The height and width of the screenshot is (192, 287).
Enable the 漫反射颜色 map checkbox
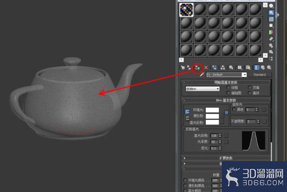(x=185, y=185)
